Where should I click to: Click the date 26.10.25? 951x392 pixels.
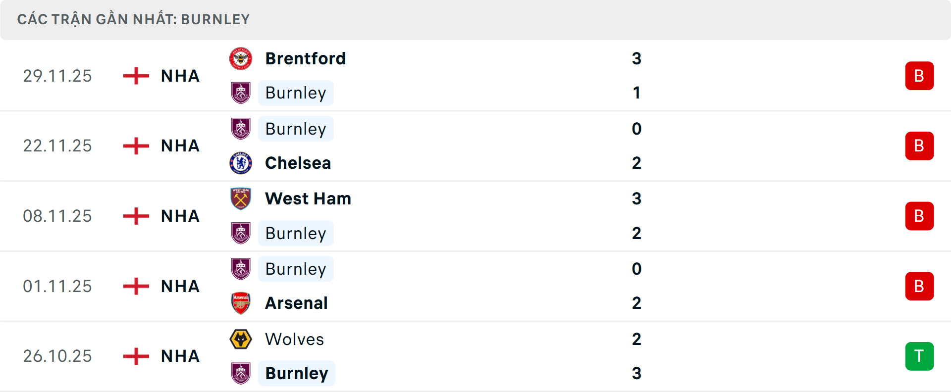click(x=57, y=356)
